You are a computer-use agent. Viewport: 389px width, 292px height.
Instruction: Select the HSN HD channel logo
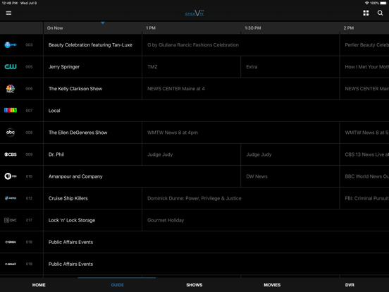[11, 45]
